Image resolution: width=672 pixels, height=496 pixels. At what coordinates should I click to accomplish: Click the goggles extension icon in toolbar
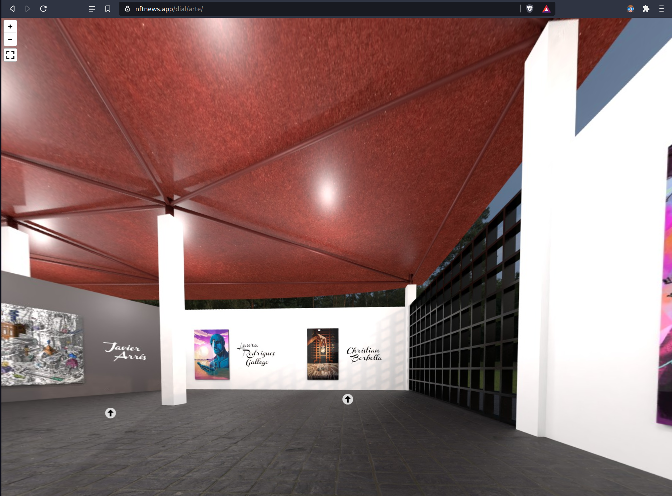pos(630,9)
